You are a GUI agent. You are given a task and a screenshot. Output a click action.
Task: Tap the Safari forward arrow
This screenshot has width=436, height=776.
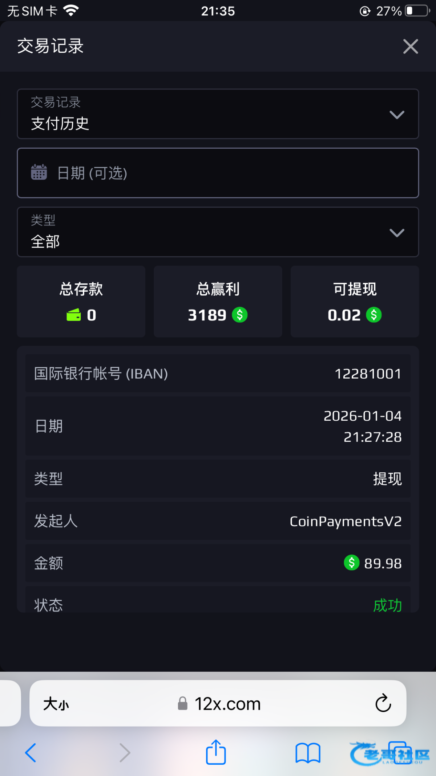(x=125, y=753)
